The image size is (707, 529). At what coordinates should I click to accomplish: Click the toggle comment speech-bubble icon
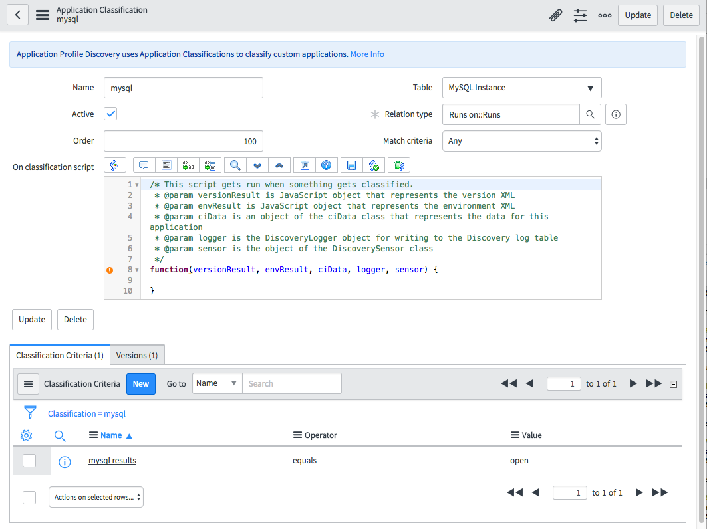click(144, 165)
